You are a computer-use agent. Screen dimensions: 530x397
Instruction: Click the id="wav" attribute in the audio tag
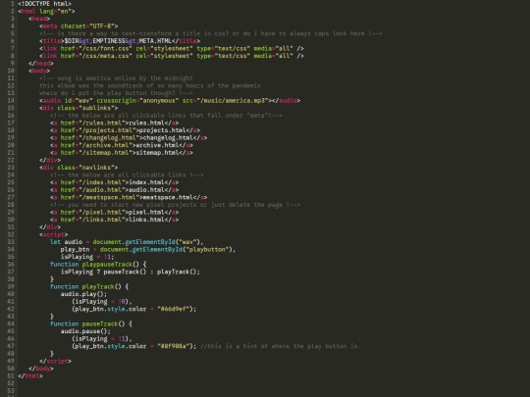click(x=79, y=100)
